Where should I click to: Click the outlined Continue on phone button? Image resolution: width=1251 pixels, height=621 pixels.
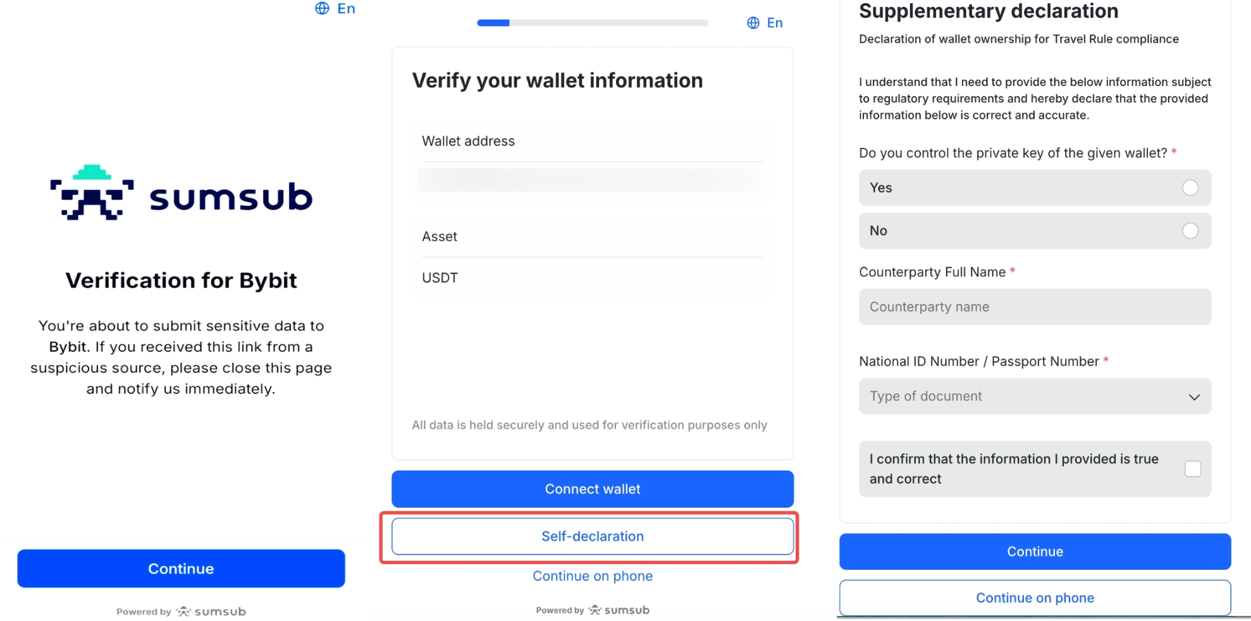1035,598
